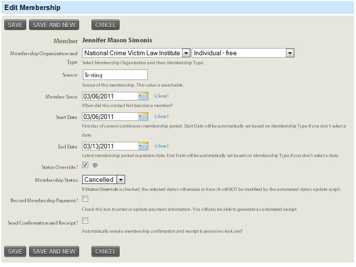Open the Member Since calendar picker icon
This screenshot has height=267, width=356.
click(143, 97)
